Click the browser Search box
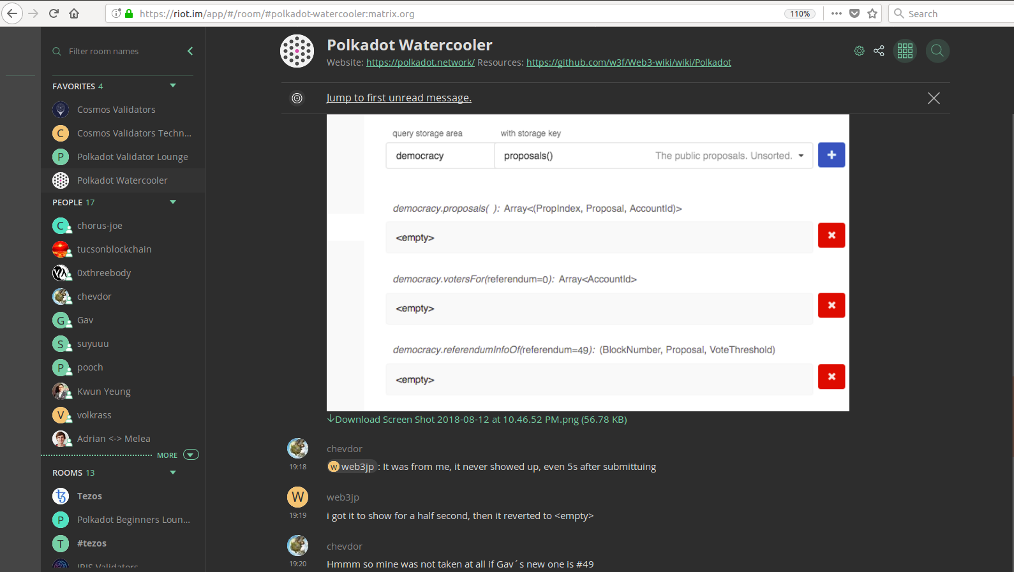 tap(951, 13)
